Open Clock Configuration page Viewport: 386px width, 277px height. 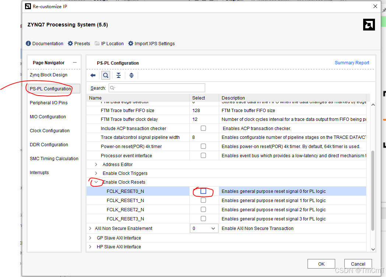point(49,131)
